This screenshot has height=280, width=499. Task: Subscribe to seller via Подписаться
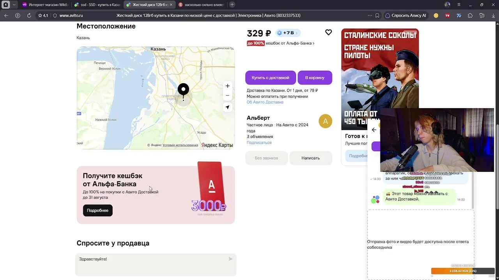tap(259, 143)
